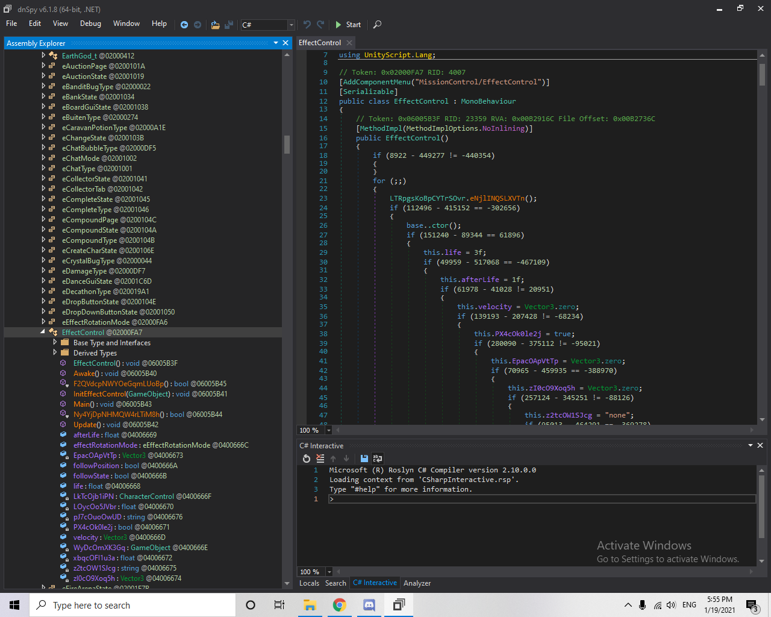The width and height of the screenshot is (771, 617).
Task: Expand the Derived Types node
Action: tap(55, 352)
